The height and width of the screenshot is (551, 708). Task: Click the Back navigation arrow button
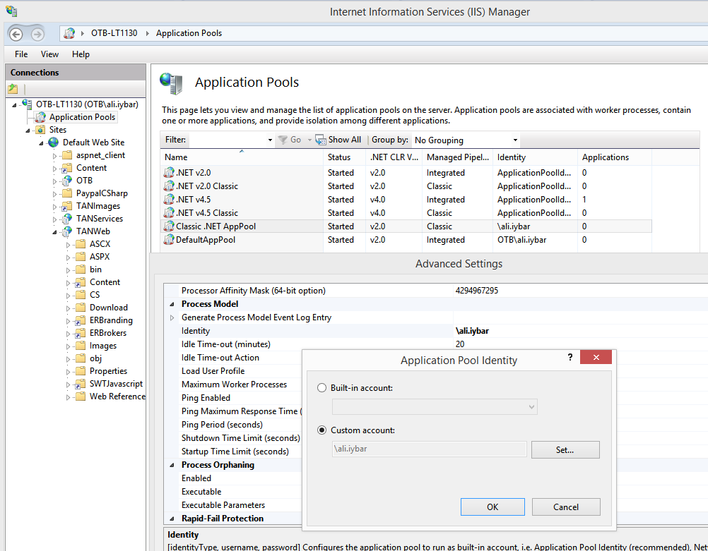16,34
